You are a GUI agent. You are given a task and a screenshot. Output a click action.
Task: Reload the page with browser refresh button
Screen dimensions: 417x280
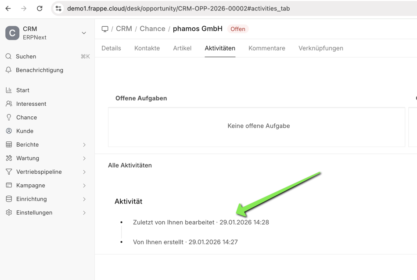[40, 8]
